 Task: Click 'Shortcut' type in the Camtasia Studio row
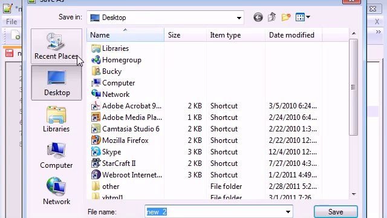[x=224, y=129]
